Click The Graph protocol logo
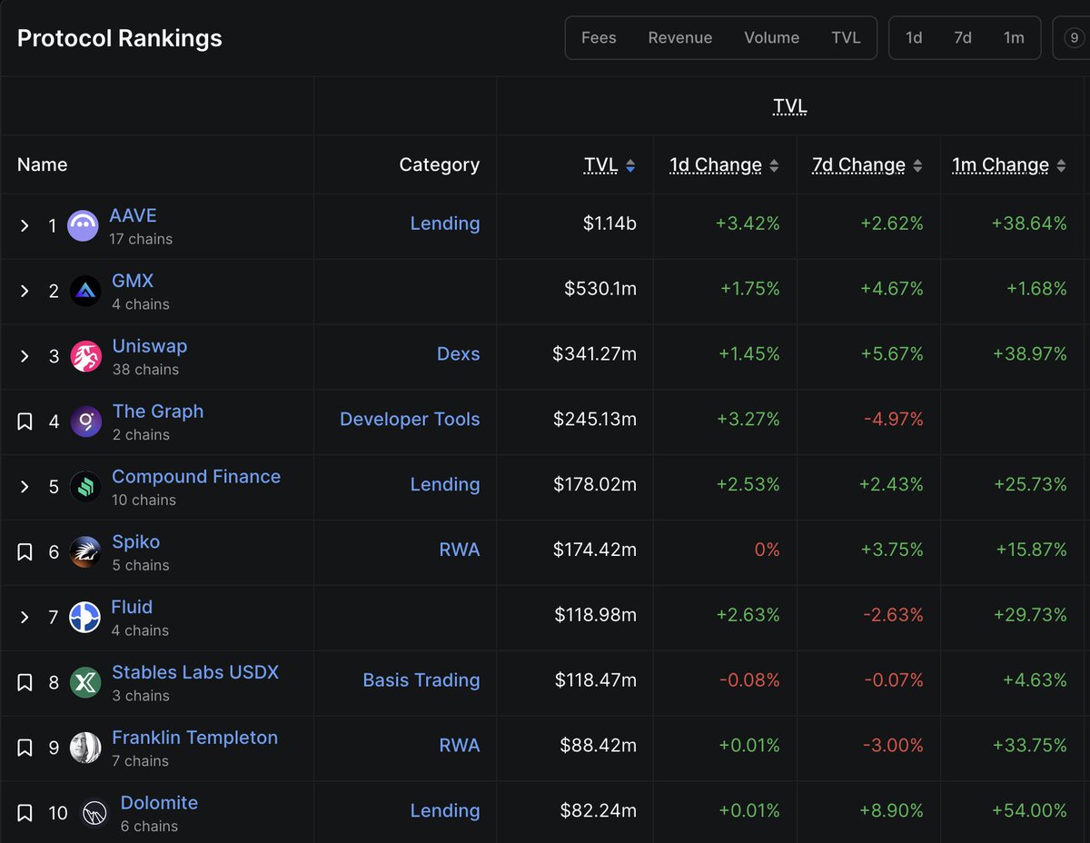 click(85, 421)
